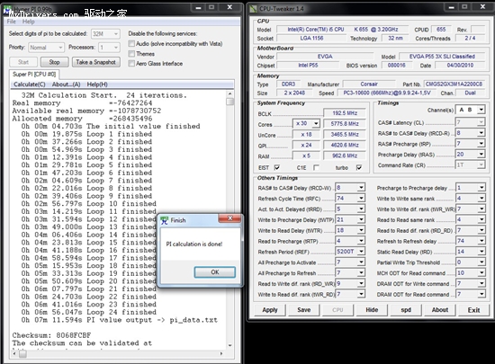Click the scroll down arrow in Super PI log
The height and width of the screenshot is (364, 495).
tap(230, 345)
